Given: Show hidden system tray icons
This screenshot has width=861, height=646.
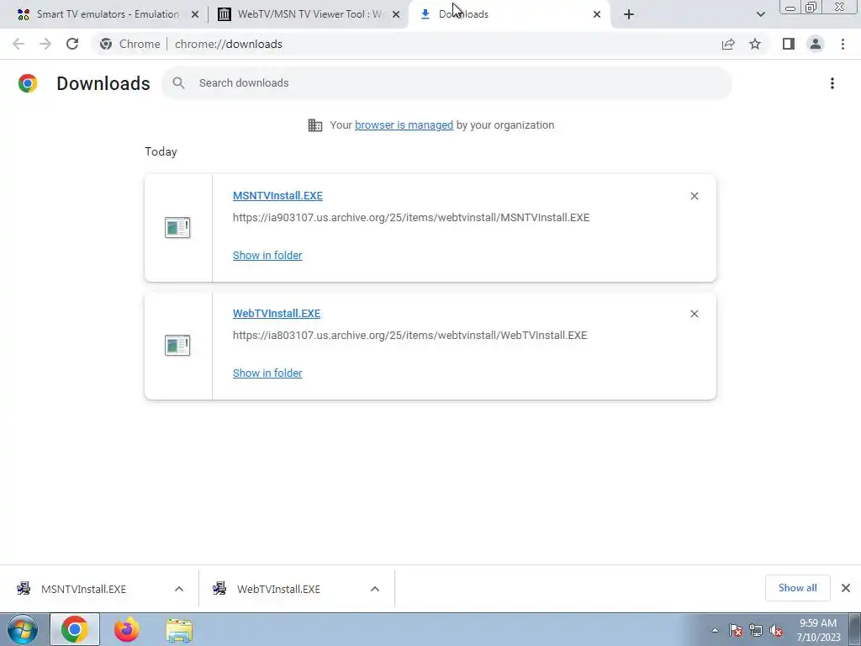Looking at the screenshot, I should pos(715,631).
